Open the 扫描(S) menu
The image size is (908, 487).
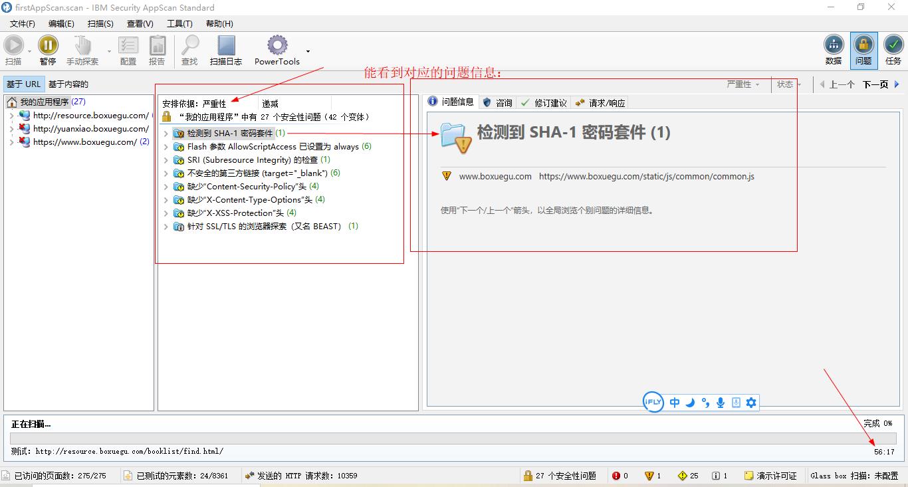[x=100, y=23]
